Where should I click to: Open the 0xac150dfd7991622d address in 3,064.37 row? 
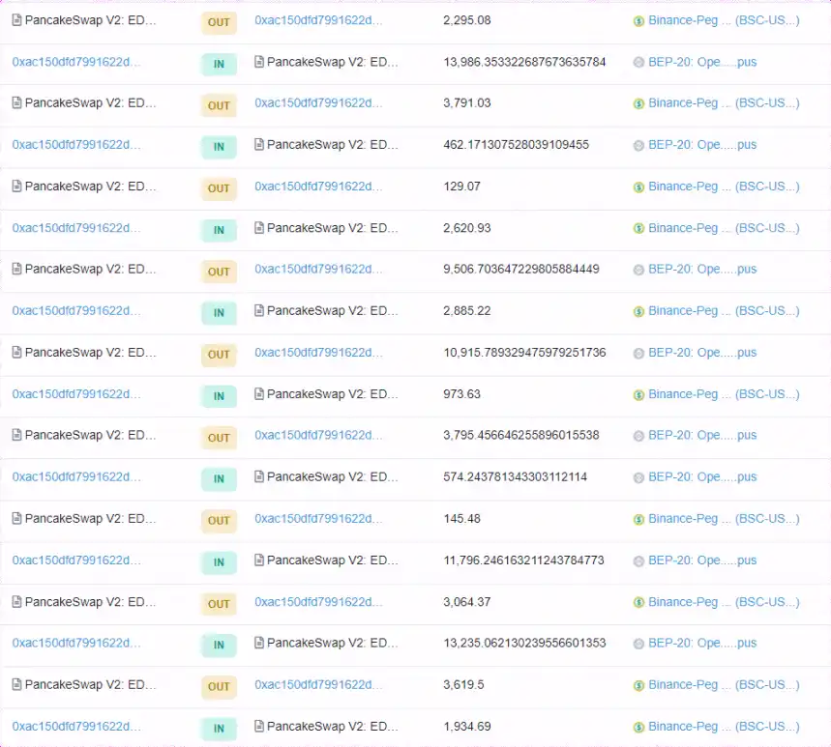(x=318, y=602)
